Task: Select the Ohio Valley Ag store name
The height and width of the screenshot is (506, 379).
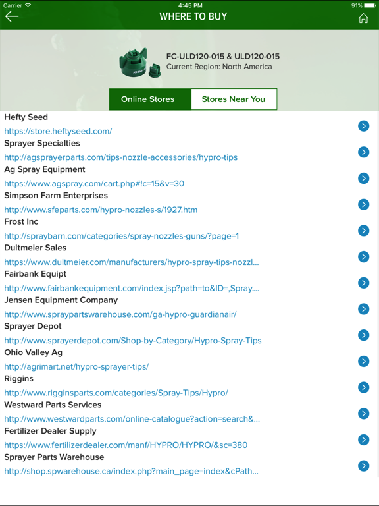Action: pyautogui.click(x=33, y=352)
